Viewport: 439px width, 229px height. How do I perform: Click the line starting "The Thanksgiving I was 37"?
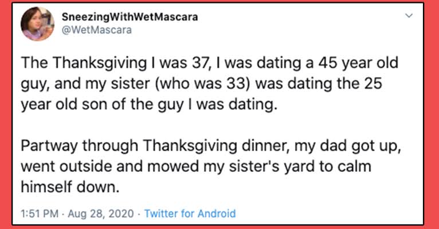pyautogui.click(x=209, y=63)
